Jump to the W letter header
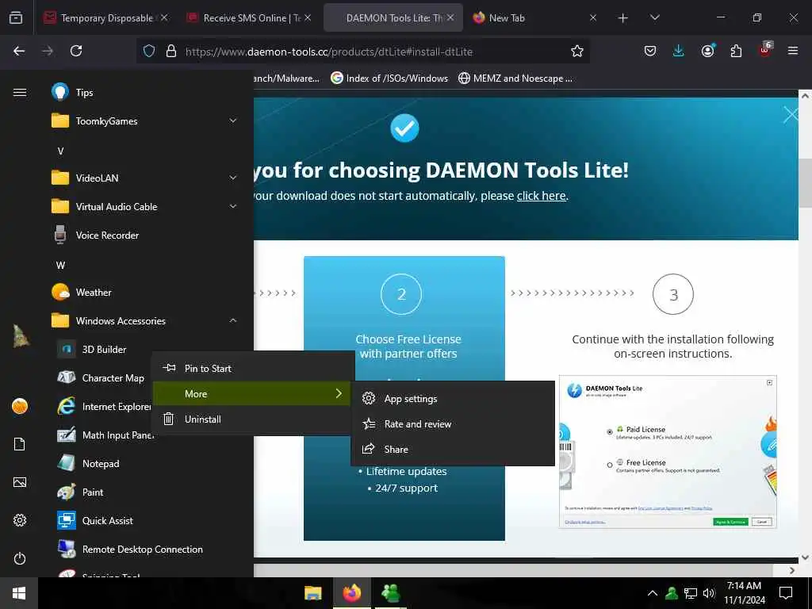812x609 pixels. [x=60, y=265]
